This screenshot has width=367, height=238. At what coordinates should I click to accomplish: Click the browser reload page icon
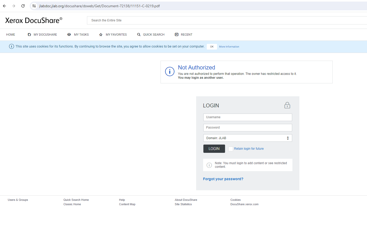[23, 6]
